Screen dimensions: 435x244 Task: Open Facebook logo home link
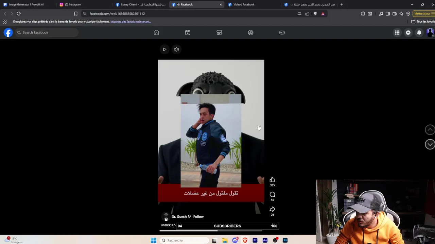pos(8,33)
